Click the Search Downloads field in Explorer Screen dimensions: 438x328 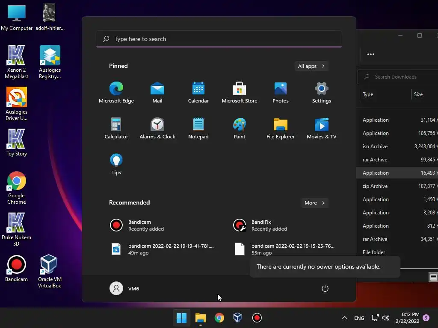[398, 77]
